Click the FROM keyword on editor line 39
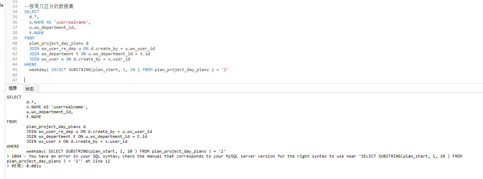Viewport: 483px width, 179px height. 29,38
